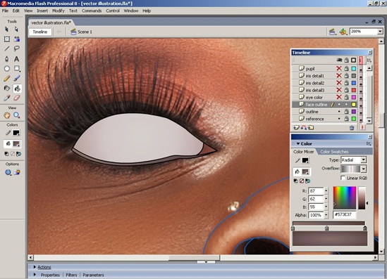
Task: Toggle outline view for pupil layer
Action: (354, 69)
